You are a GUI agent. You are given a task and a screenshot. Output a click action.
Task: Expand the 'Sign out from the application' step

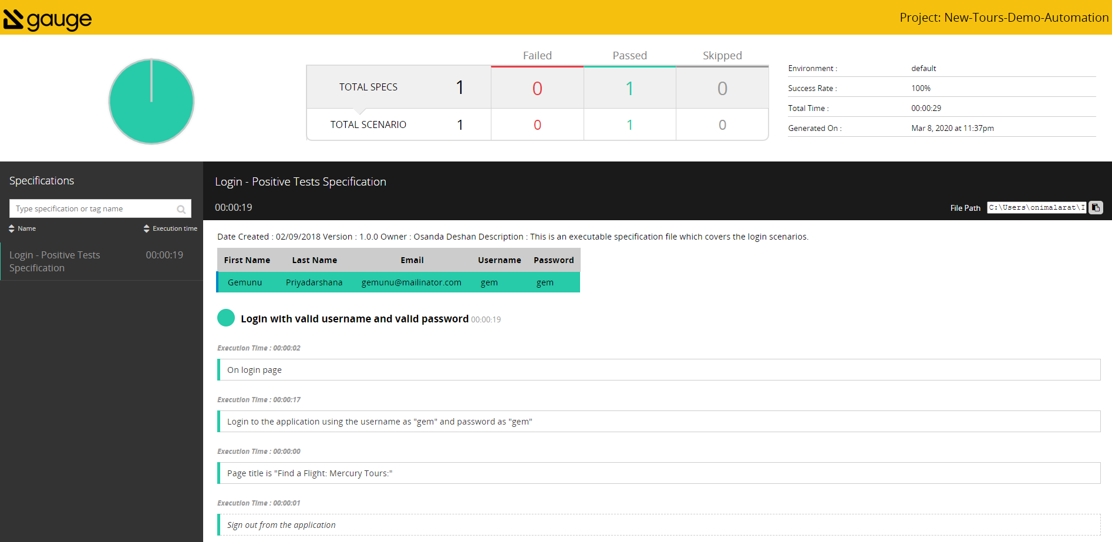pyautogui.click(x=281, y=524)
